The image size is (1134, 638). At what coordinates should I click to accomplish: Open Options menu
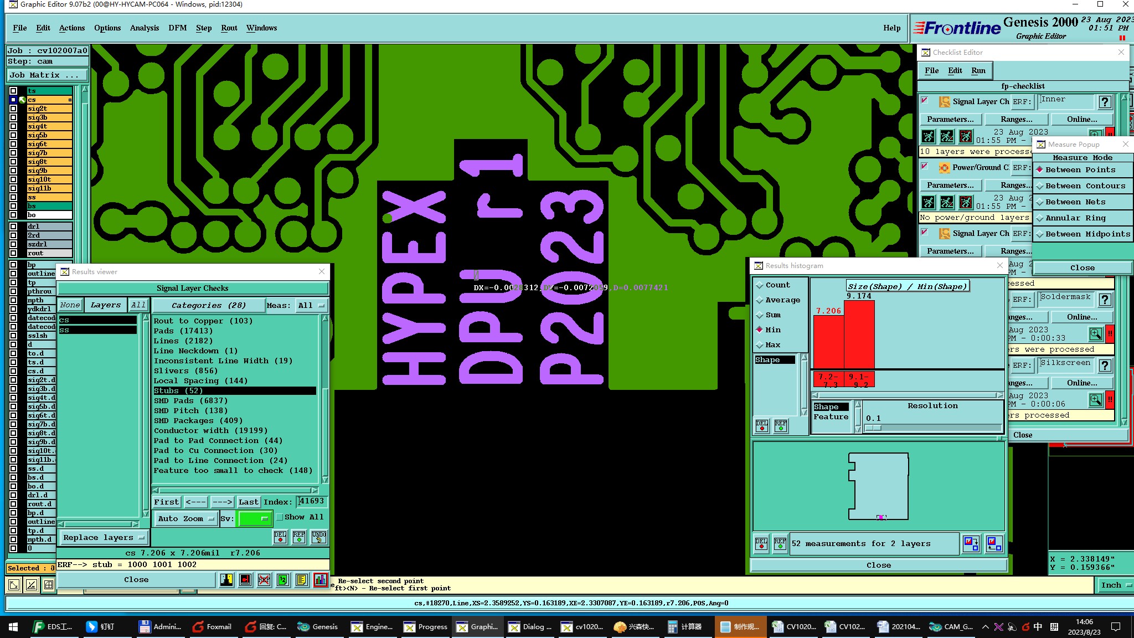pyautogui.click(x=107, y=28)
